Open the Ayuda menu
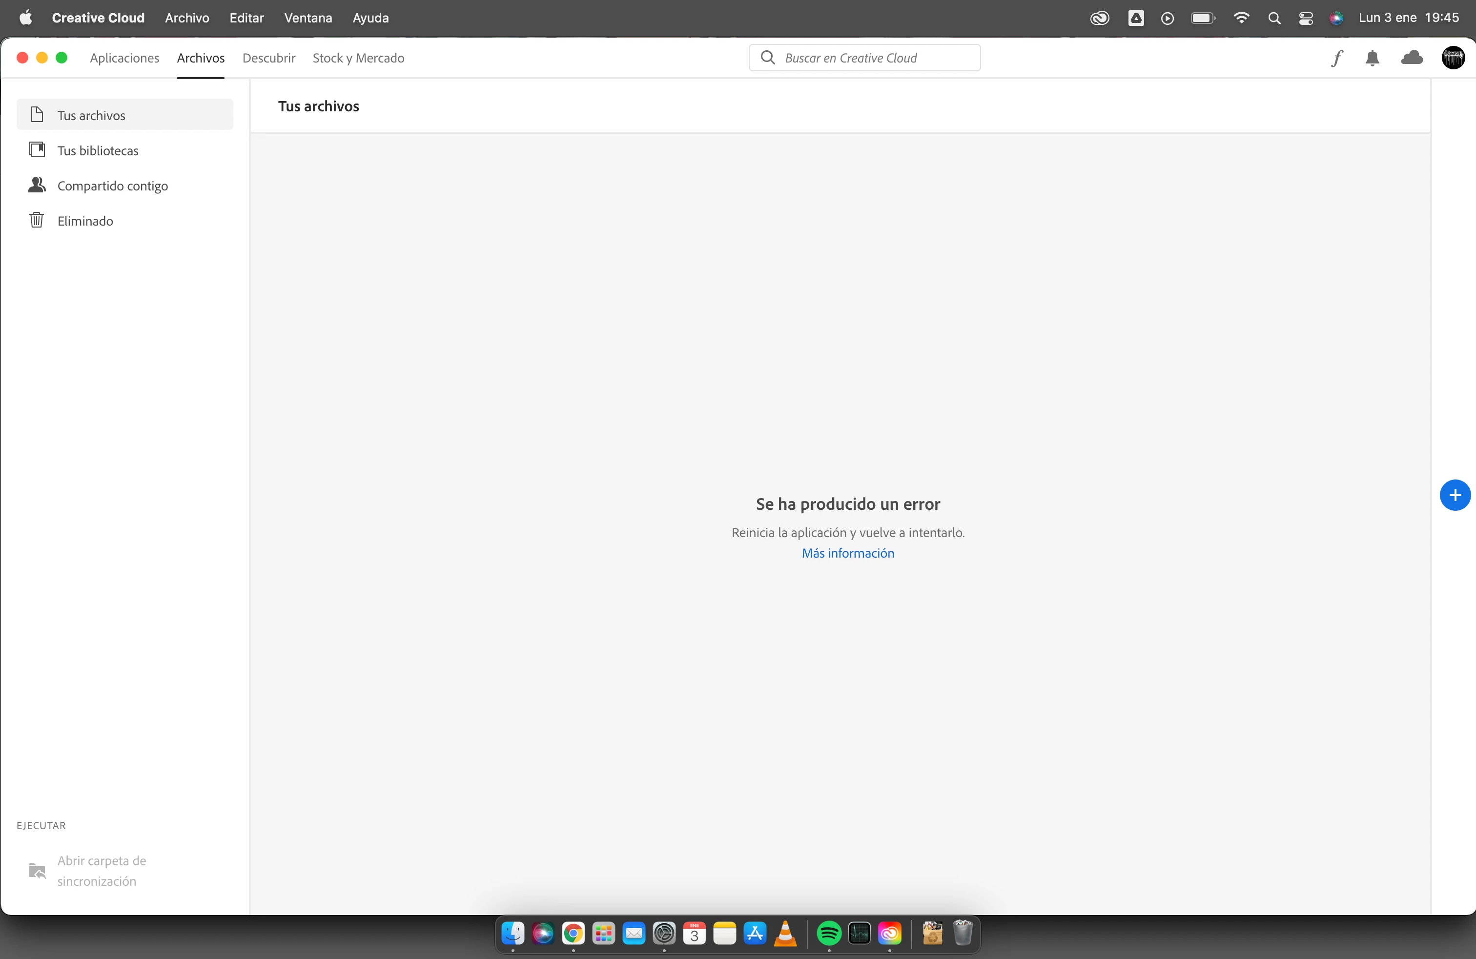Screen dimensions: 1476x959 pos(370,18)
